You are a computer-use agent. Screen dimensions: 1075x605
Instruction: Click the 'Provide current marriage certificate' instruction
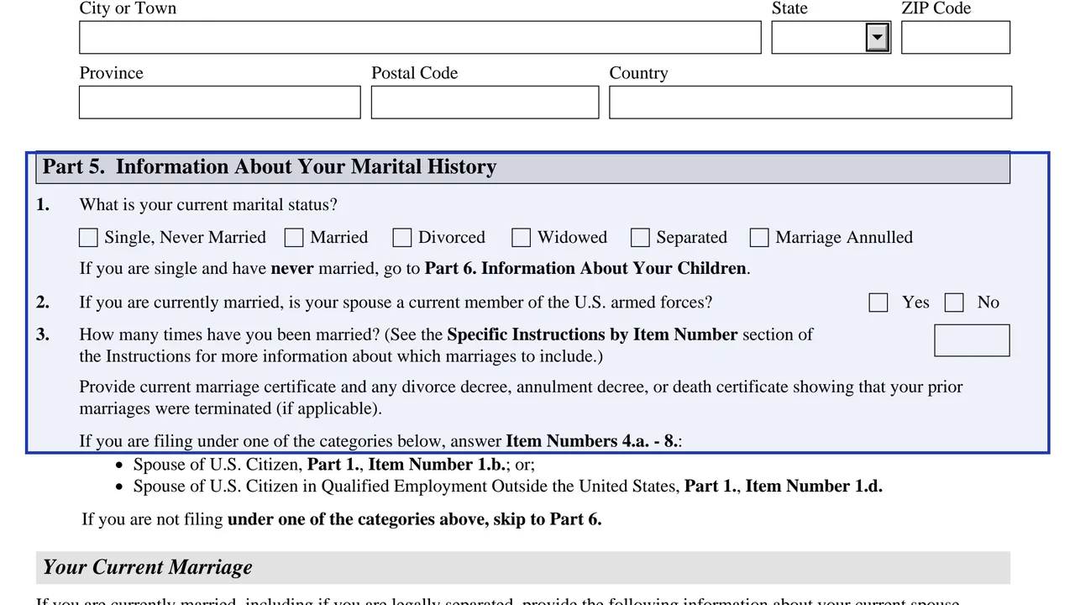(x=521, y=397)
